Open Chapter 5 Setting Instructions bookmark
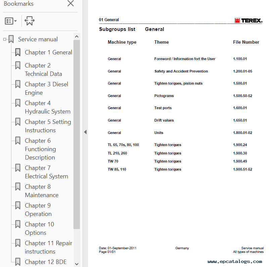279x267 pixels. 48,126
